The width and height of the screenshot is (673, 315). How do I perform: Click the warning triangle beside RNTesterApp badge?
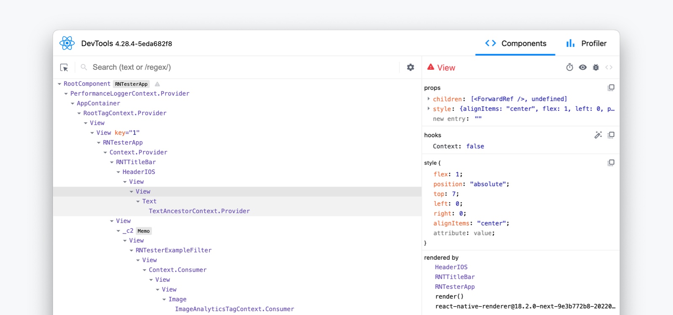157,84
